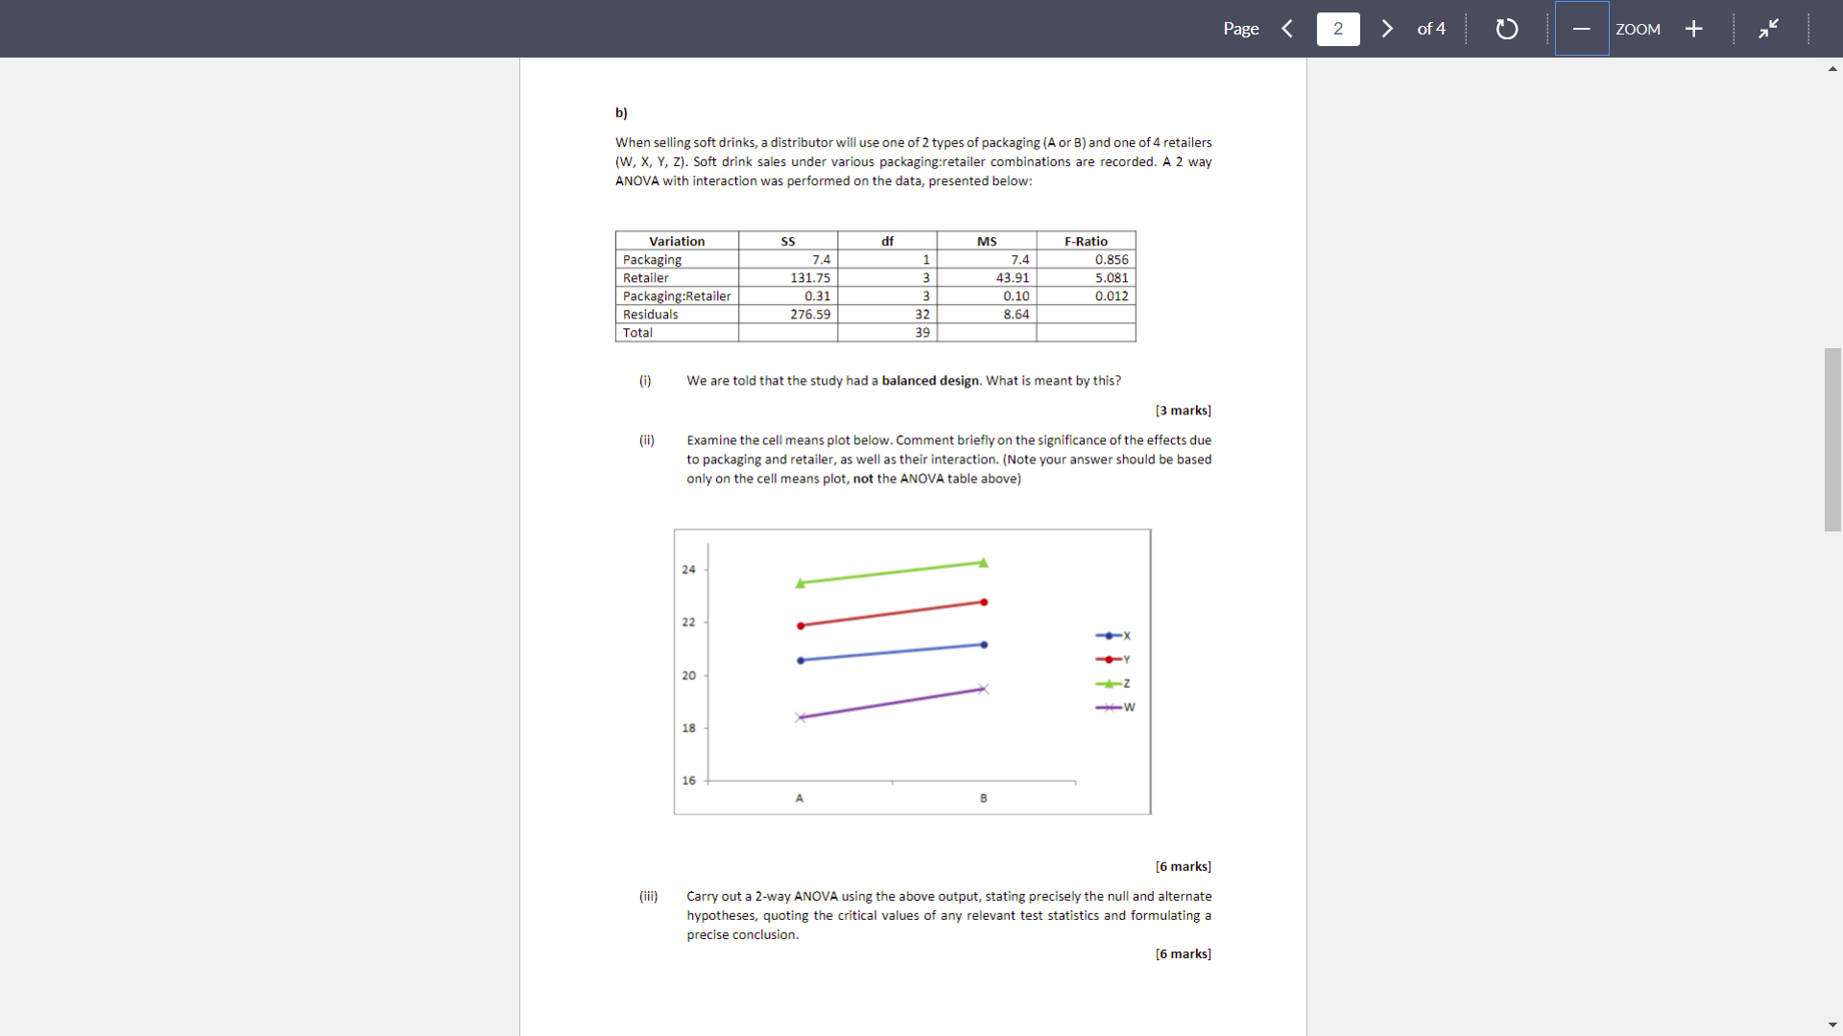Select the page number input field
1843x1036 pixels.
(1338, 29)
